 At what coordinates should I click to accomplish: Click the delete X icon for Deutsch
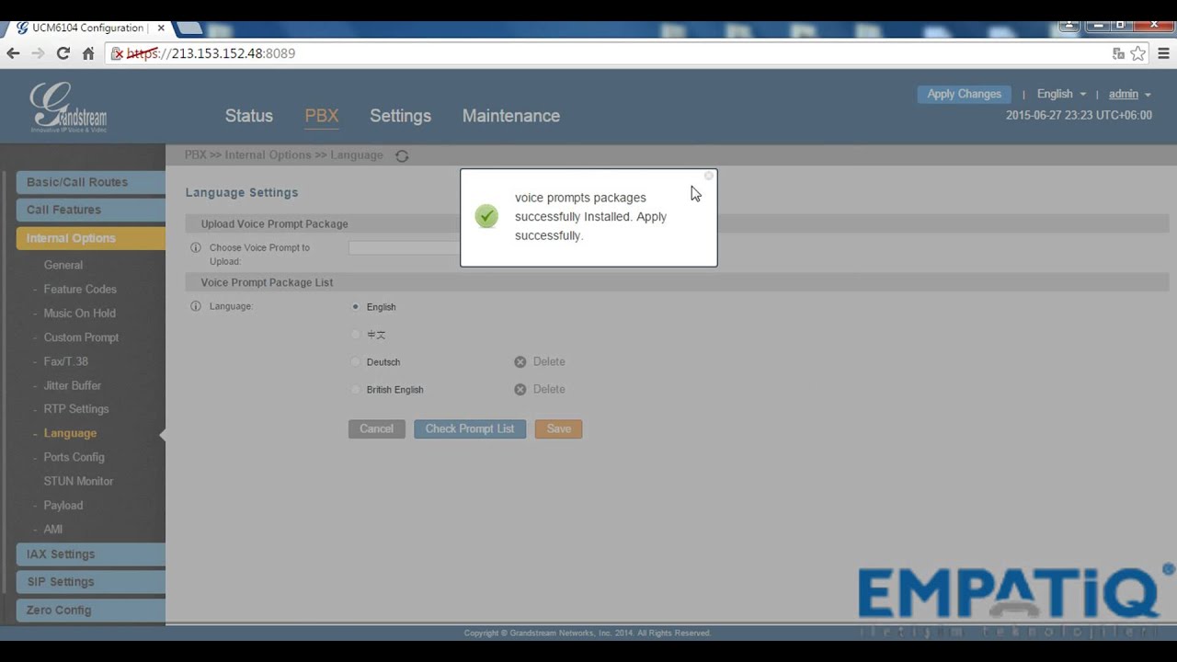(x=520, y=362)
